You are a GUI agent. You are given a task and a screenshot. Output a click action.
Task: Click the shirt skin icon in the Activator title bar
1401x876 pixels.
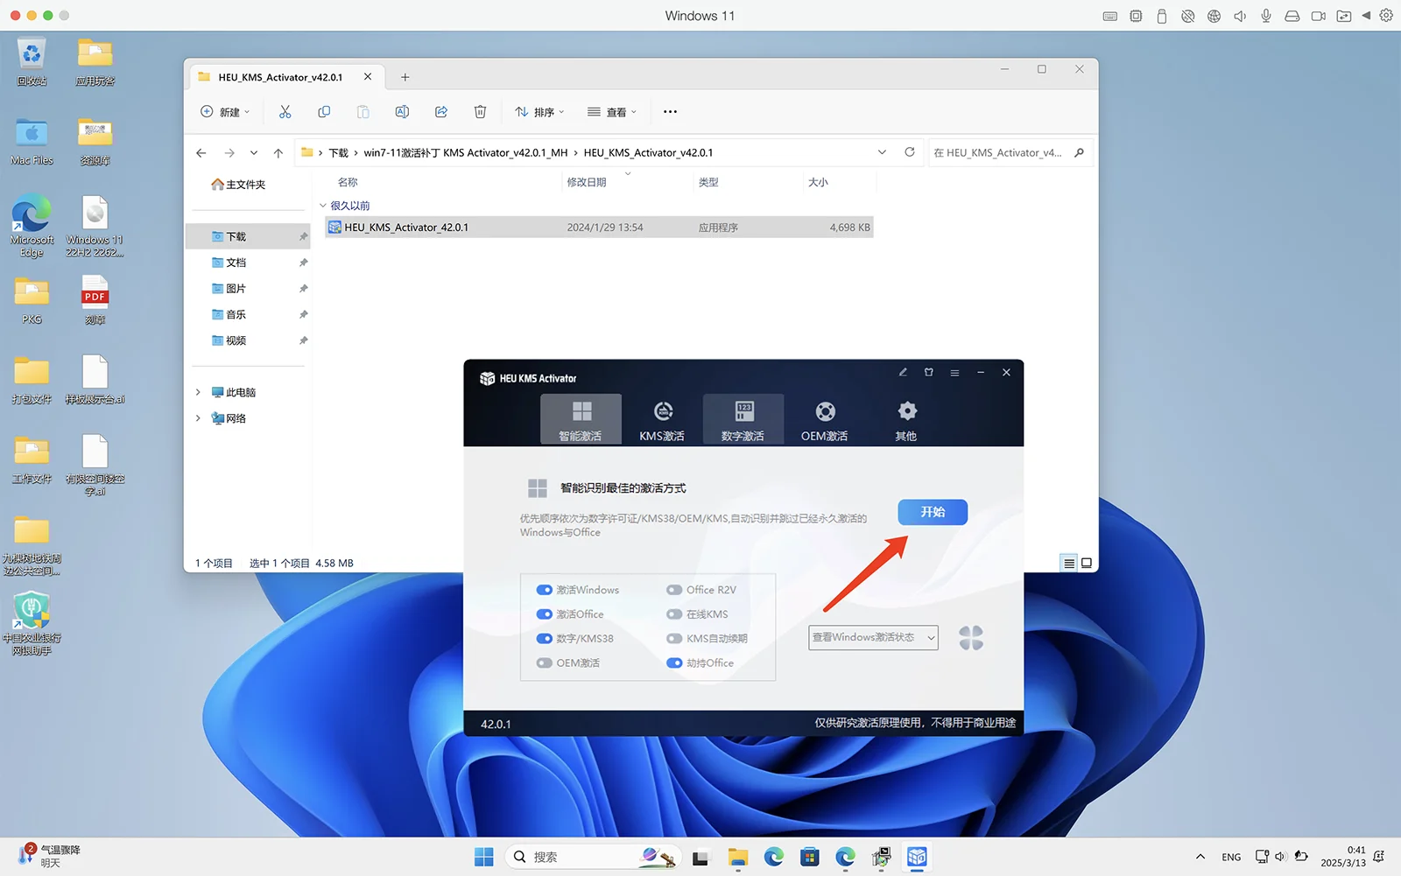click(x=929, y=373)
